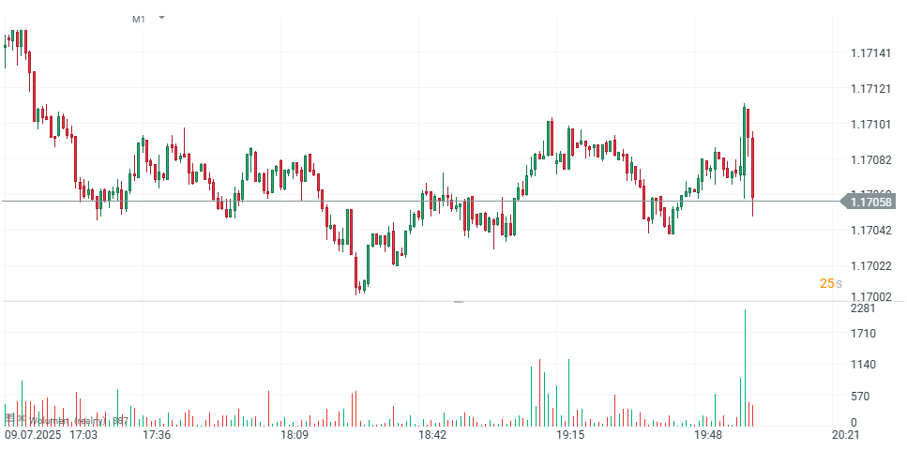The height and width of the screenshot is (450, 907).
Task: Click the tallest green volume bar
Action: point(745,366)
